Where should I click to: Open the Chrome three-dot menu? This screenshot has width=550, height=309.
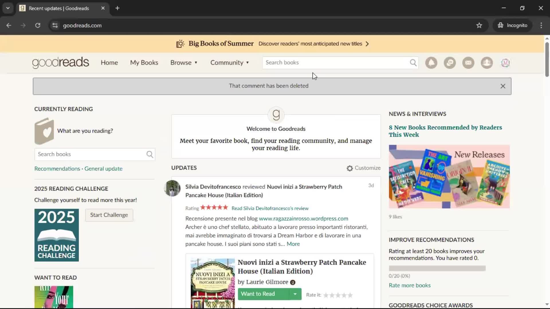(x=541, y=25)
